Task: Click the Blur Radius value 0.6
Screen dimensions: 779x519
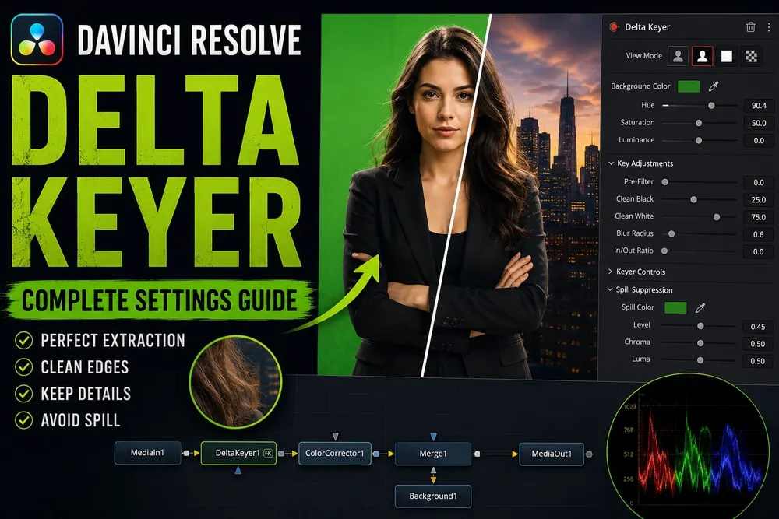Action: [x=759, y=234]
